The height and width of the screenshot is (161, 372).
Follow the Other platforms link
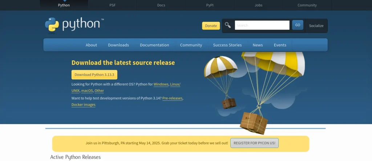(99, 91)
